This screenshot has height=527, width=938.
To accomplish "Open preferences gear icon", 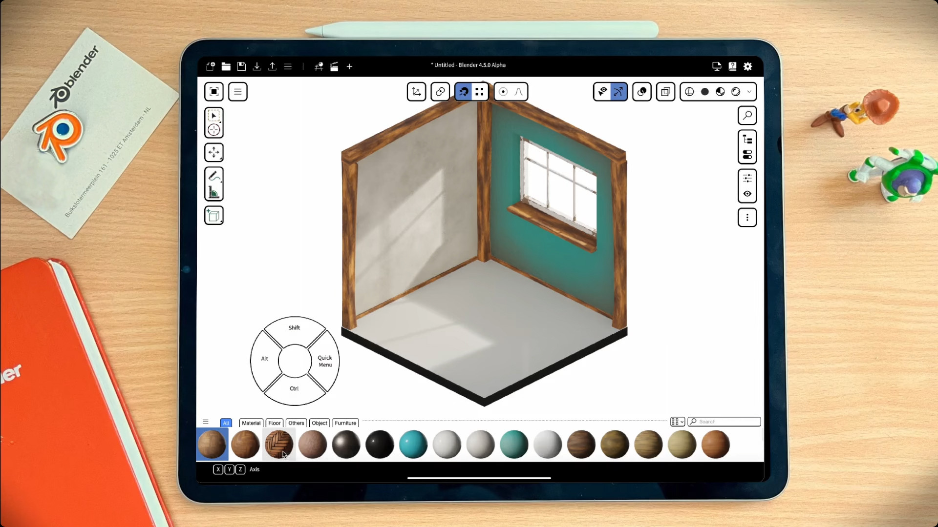I will pos(748,66).
